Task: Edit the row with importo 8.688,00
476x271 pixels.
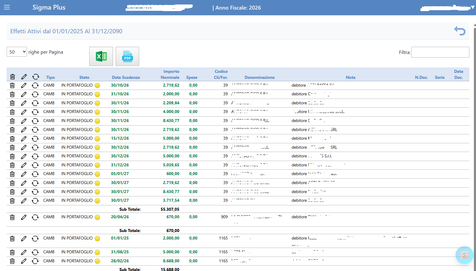Action: [24, 261]
